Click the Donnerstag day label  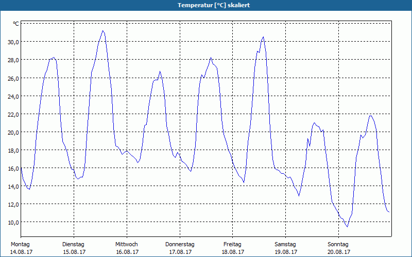[180, 245]
